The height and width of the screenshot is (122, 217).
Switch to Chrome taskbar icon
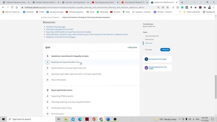pos(101,119)
